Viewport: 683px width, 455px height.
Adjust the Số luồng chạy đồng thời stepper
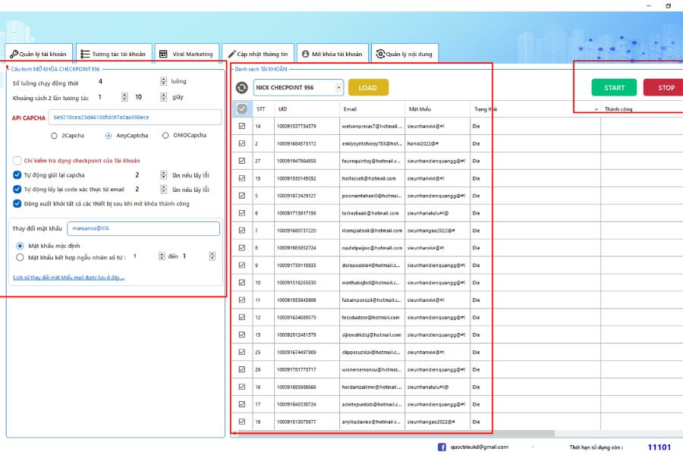click(163, 81)
